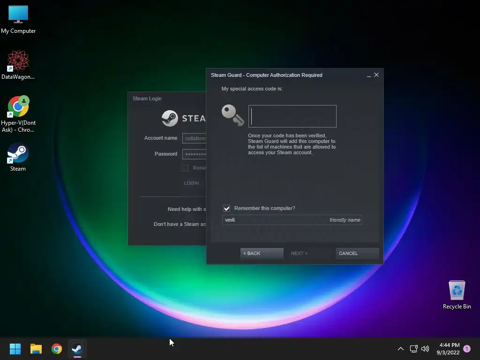Screen dimensions: 480x360
Task: Click the Password field in Steam Login
Action: coord(194,154)
